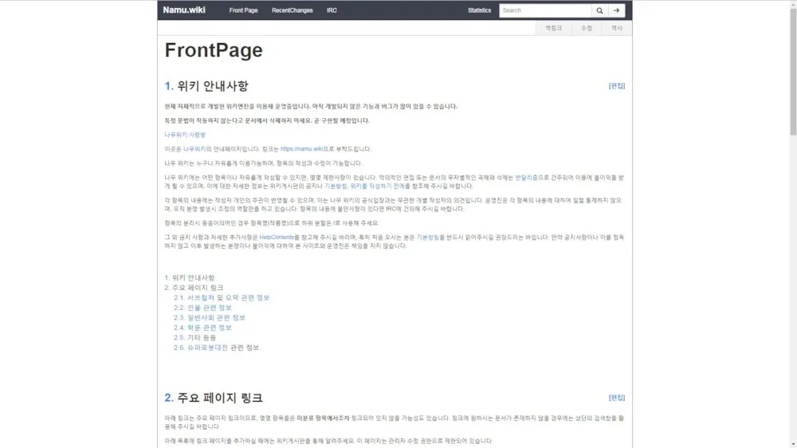Open Statistics in top bar
Viewport: 797px width, 448px height.
(x=479, y=10)
